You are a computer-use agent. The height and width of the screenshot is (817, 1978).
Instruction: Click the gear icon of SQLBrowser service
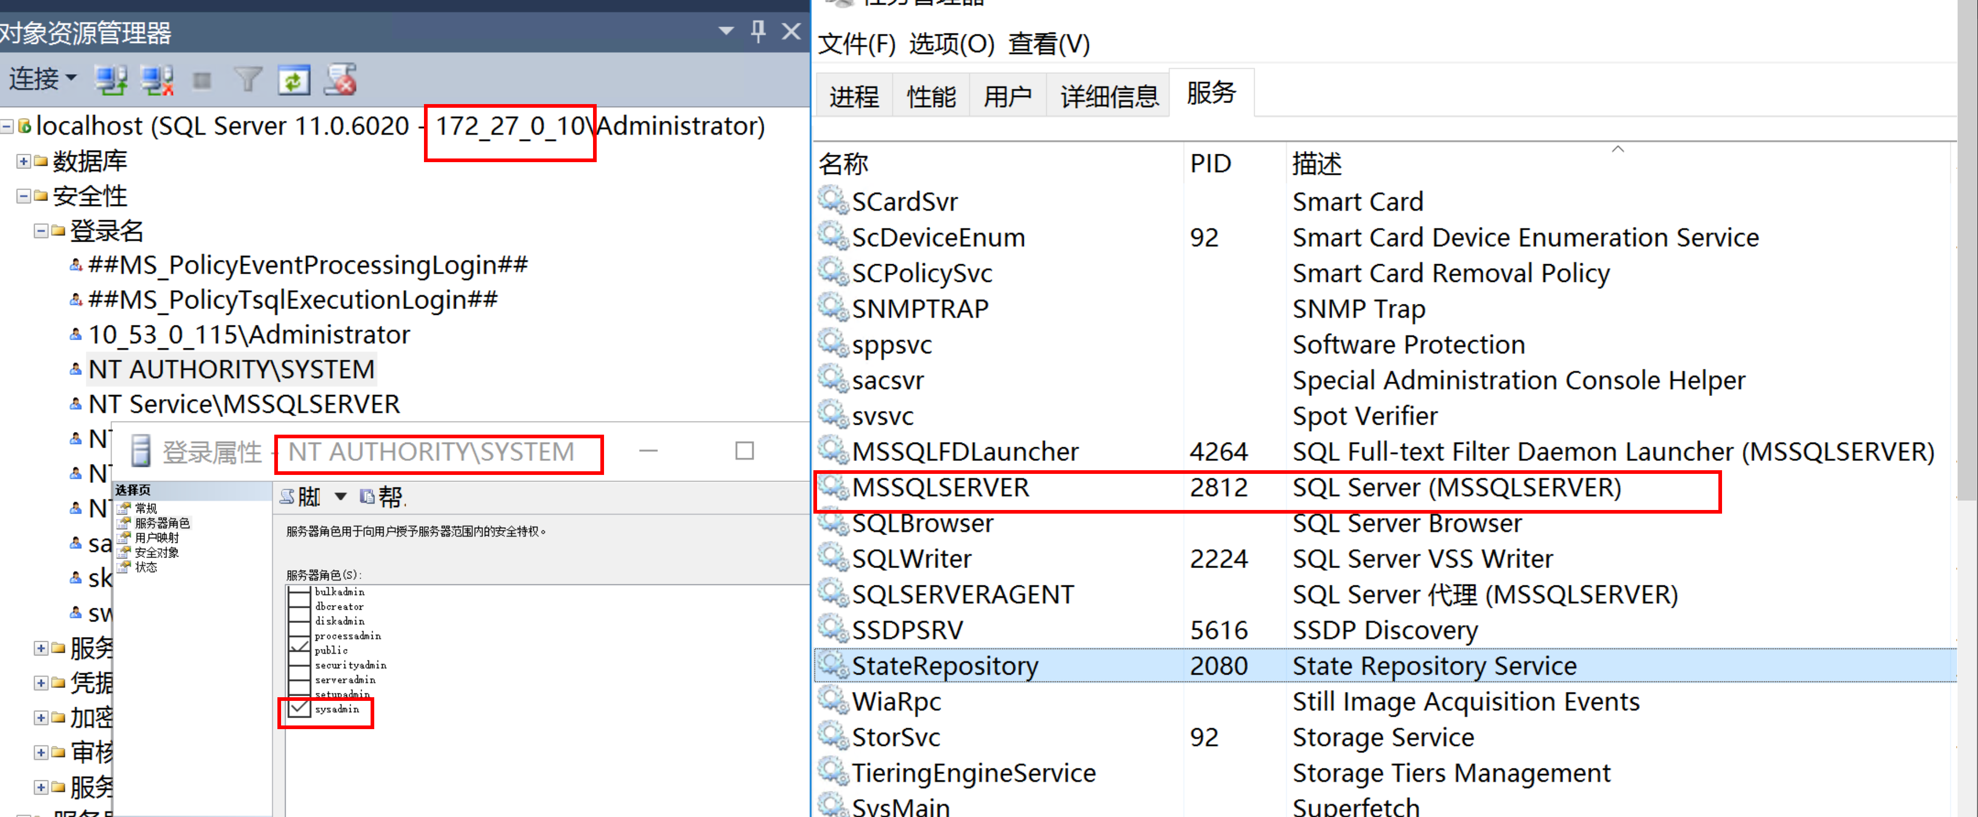[832, 523]
